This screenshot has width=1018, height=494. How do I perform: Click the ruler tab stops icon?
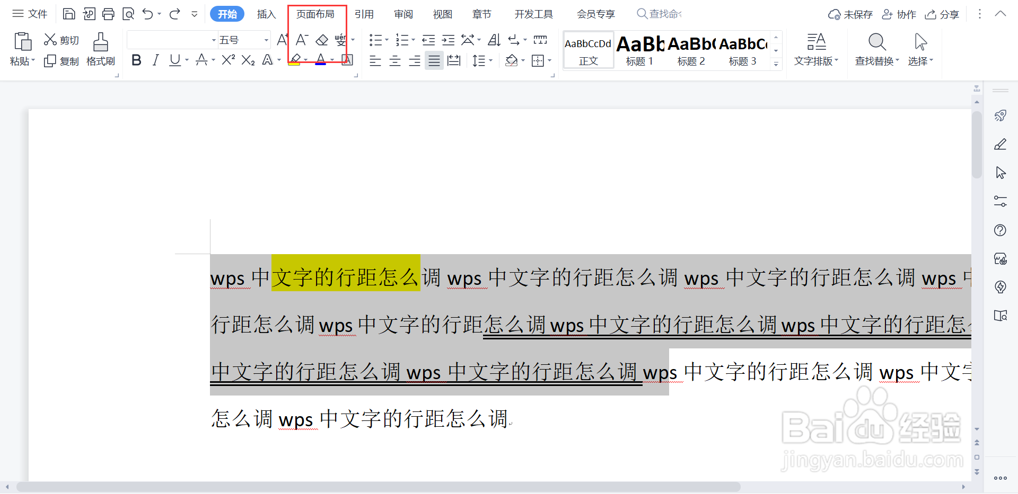540,40
